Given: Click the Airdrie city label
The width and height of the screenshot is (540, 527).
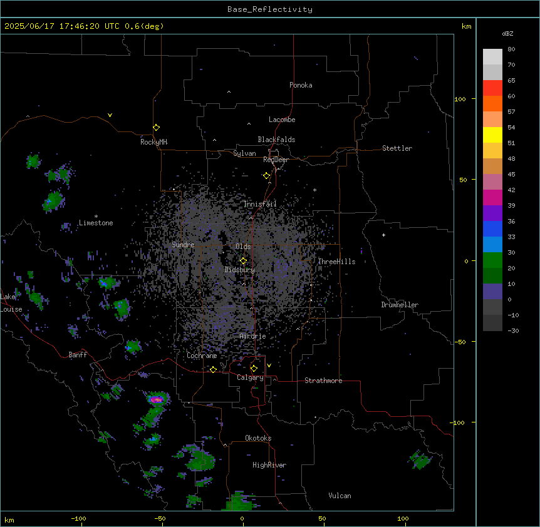Looking at the screenshot, I should tap(253, 336).
